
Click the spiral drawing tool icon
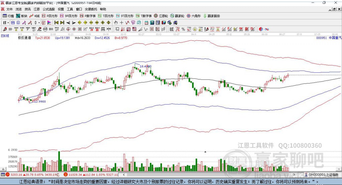coord(34,29)
